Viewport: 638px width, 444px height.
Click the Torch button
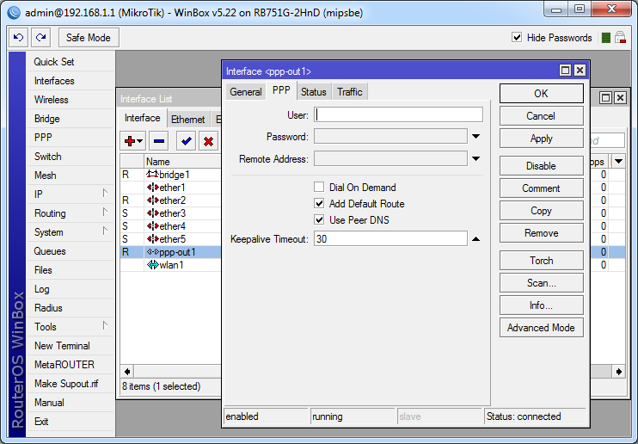[x=541, y=260]
